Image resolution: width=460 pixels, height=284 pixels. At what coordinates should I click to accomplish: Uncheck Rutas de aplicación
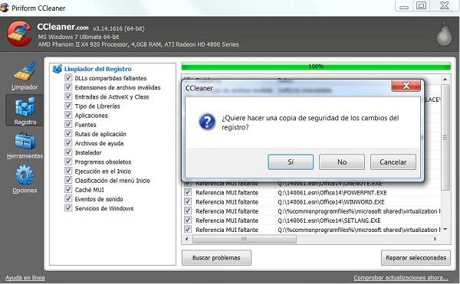(68, 133)
